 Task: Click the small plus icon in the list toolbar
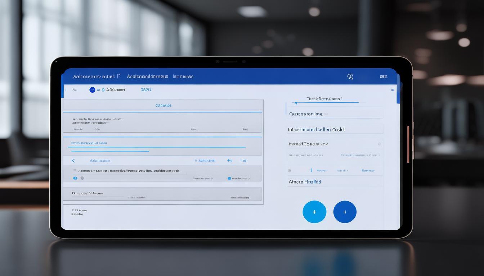(229, 161)
